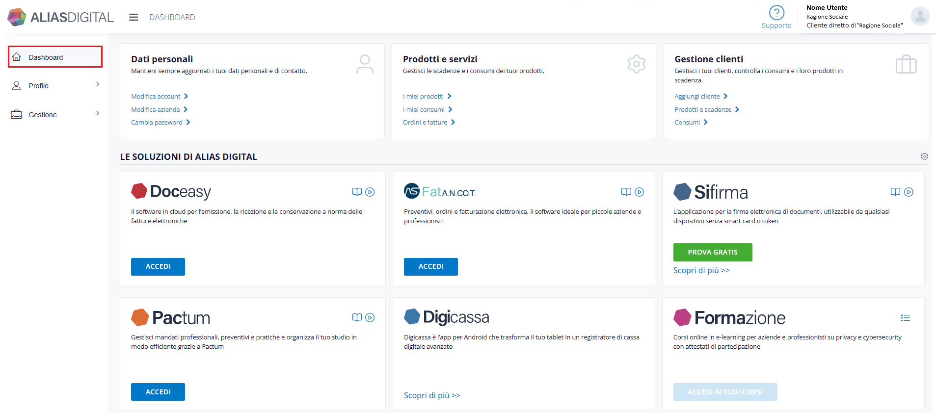Click the Alias Digital logo

point(60,17)
